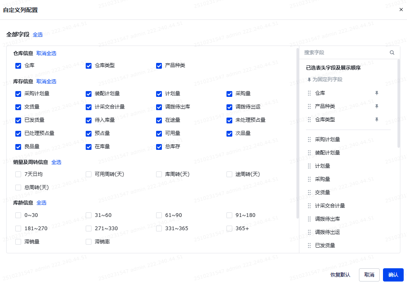Grab drag handle for 仓库 in selected list
This screenshot has width=407, height=284.
tap(309, 93)
